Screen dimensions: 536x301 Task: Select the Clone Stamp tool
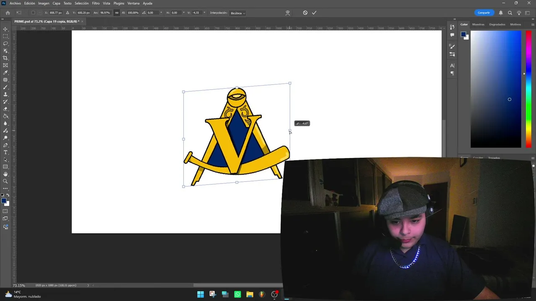tap(5, 94)
